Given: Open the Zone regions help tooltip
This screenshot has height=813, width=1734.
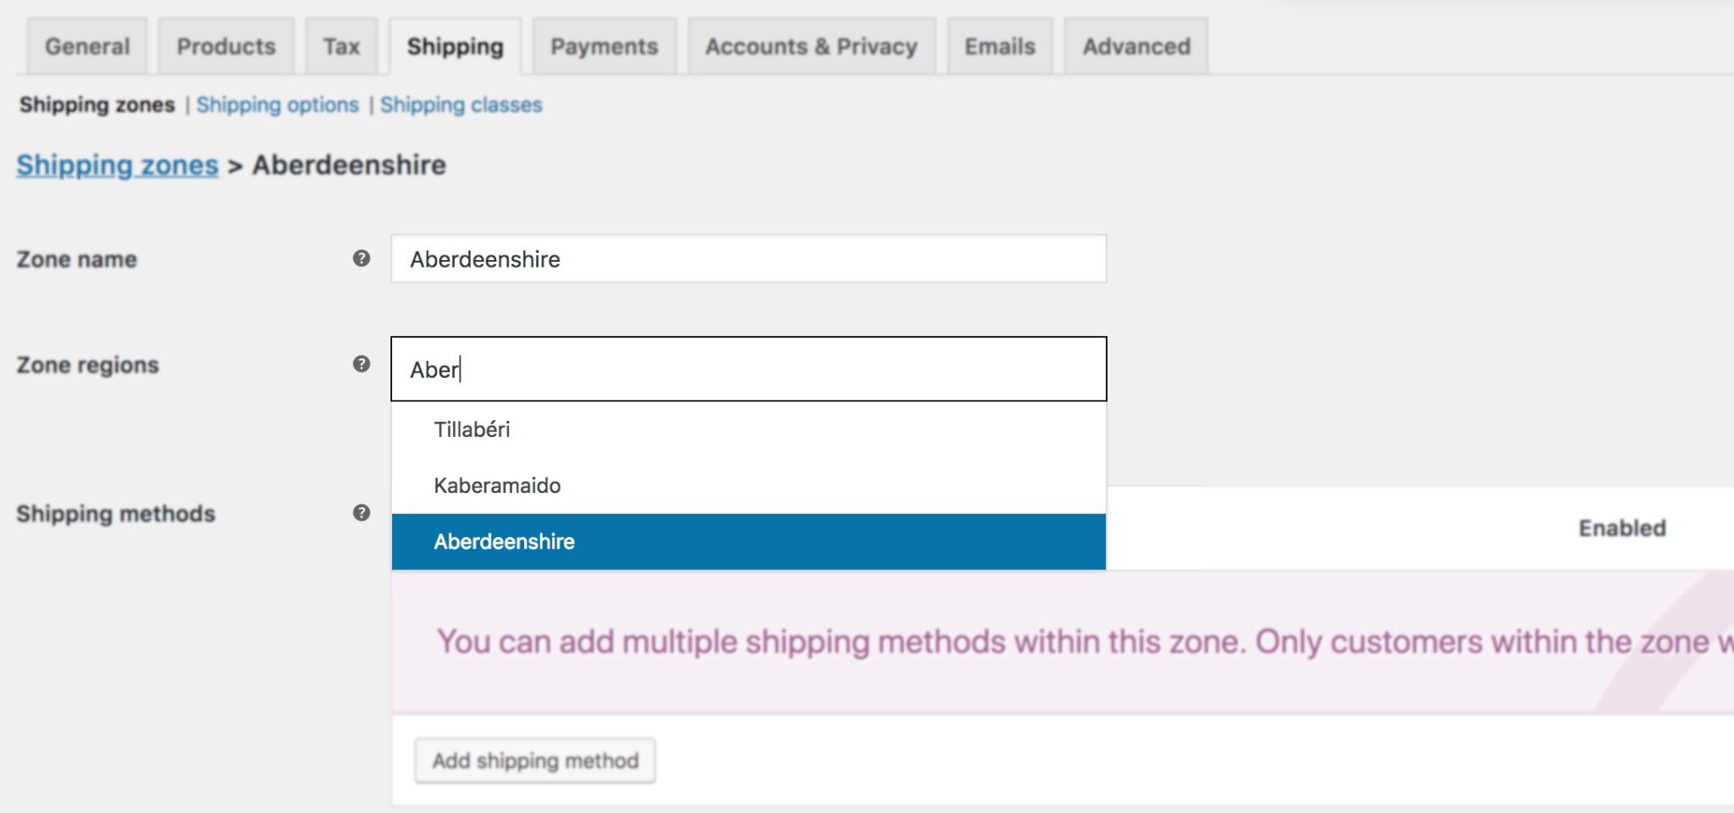Looking at the screenshot, I should 362,364.
